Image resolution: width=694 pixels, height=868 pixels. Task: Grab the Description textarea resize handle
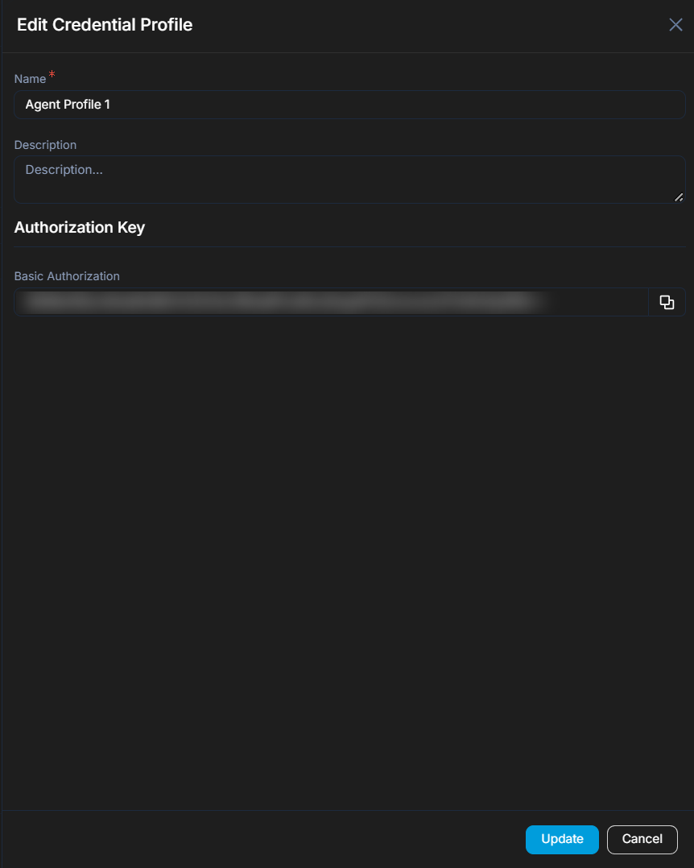coord(679,197)
